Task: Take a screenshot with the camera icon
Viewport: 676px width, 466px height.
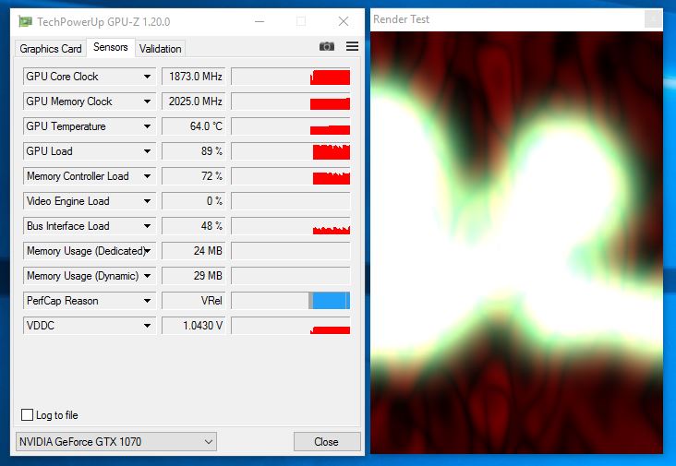Action: point(327,46)
